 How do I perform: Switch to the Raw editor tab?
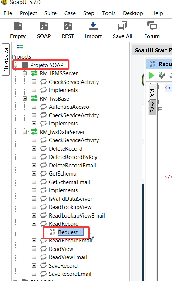(x=152, y=107)
